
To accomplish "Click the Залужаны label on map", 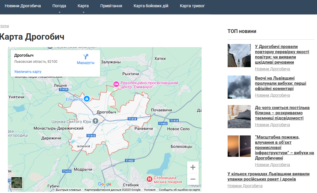I will pos(111,62).
